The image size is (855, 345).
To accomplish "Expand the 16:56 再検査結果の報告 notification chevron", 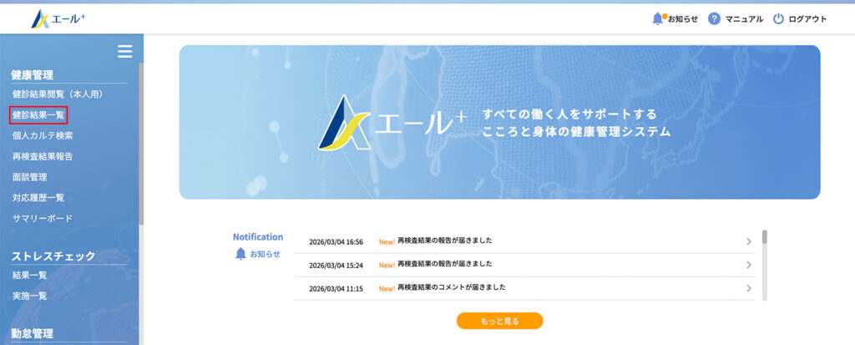I will (749, 241).
